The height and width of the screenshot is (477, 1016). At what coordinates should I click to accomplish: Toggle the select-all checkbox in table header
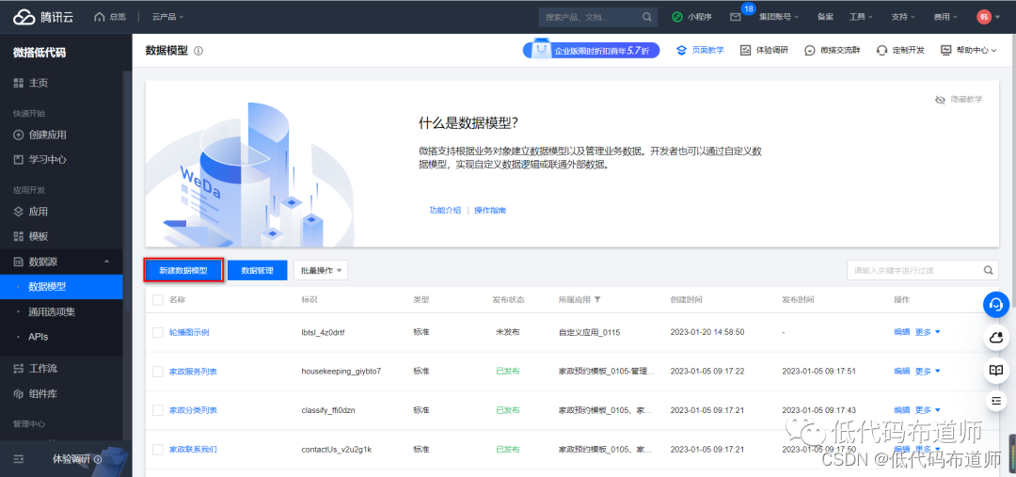(x=157, y=299)
